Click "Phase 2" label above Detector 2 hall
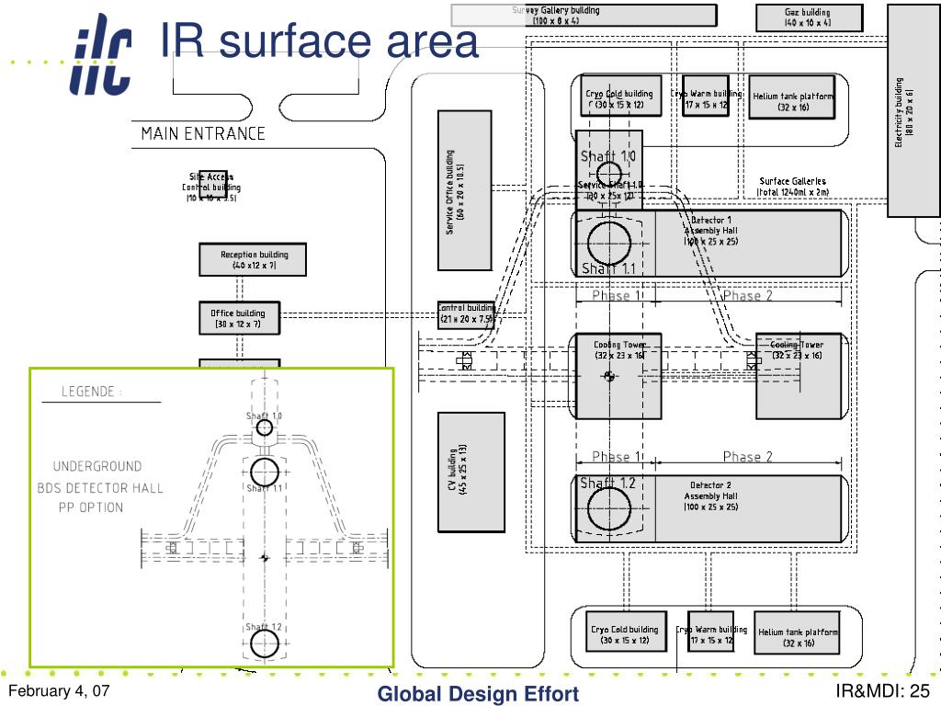This screenshot has width=941, height=706. 748,456
